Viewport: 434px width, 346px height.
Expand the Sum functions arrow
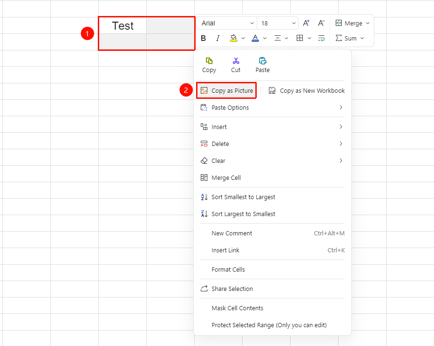(362, 38)
